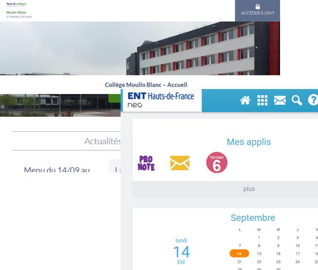Select day 15 in September calendar
This screenshot has width=318, height=270.
[259, 253]
